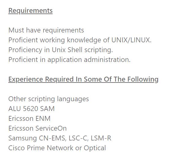This screenshot has width=174, height=161.
Task: Click the Unix Shell scripting line
Action: click(x=61, y=50)
